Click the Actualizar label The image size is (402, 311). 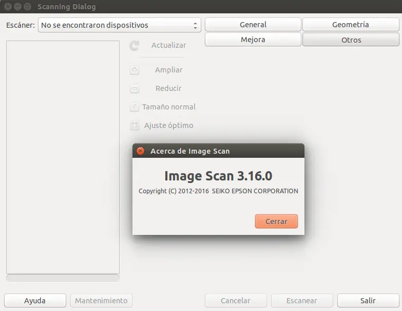pyautogui.click(x=169, y=45)
